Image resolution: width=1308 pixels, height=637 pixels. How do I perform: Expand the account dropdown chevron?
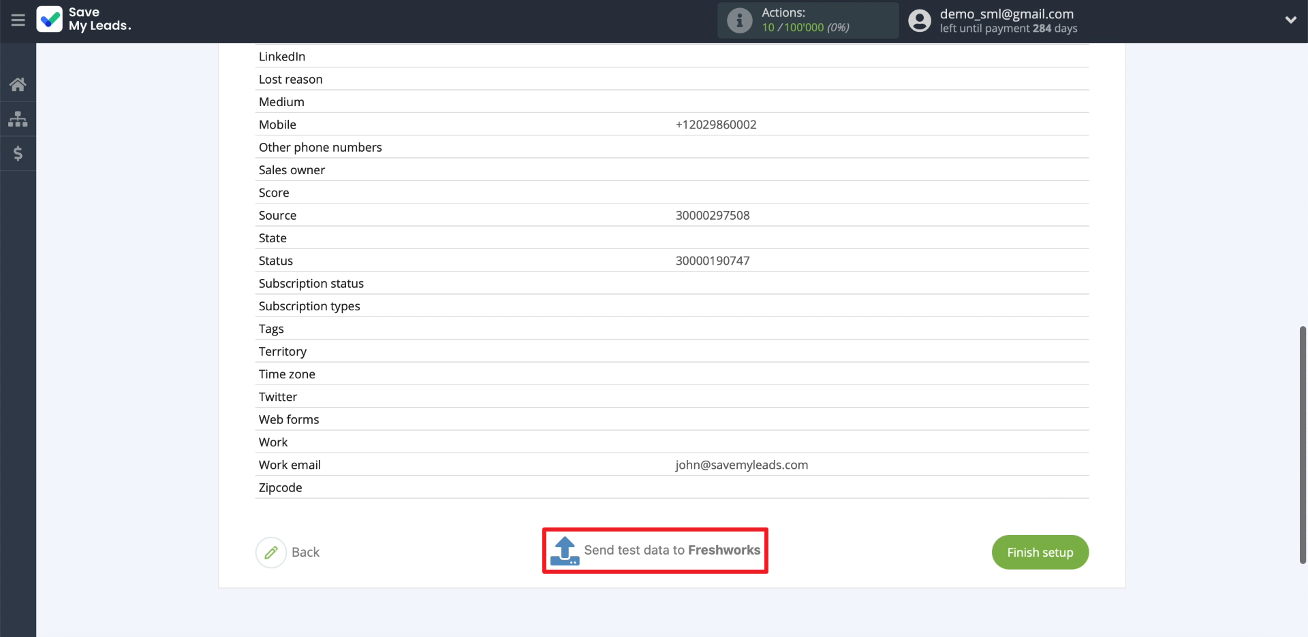point(1290,20)
